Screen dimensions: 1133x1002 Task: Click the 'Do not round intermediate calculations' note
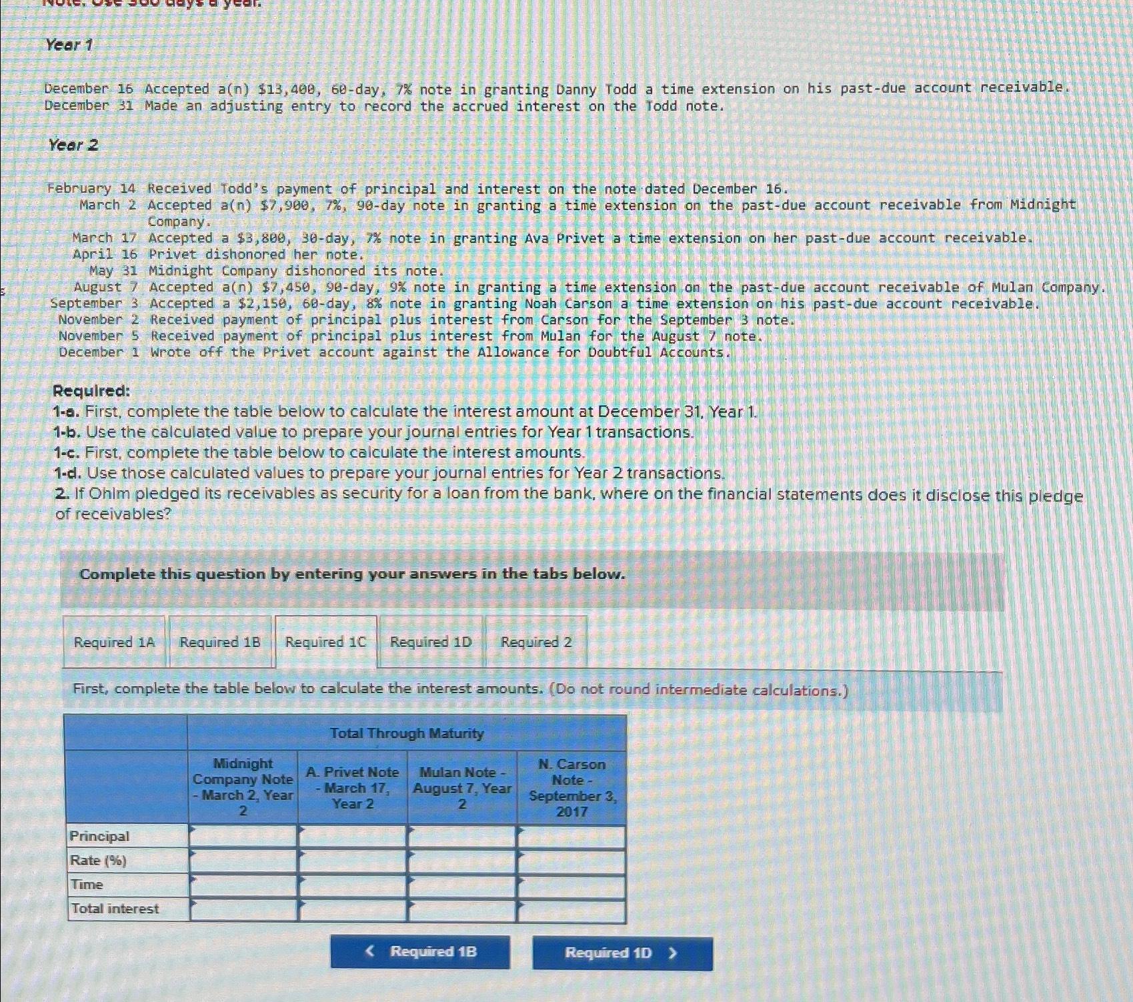tap(699, 689)
